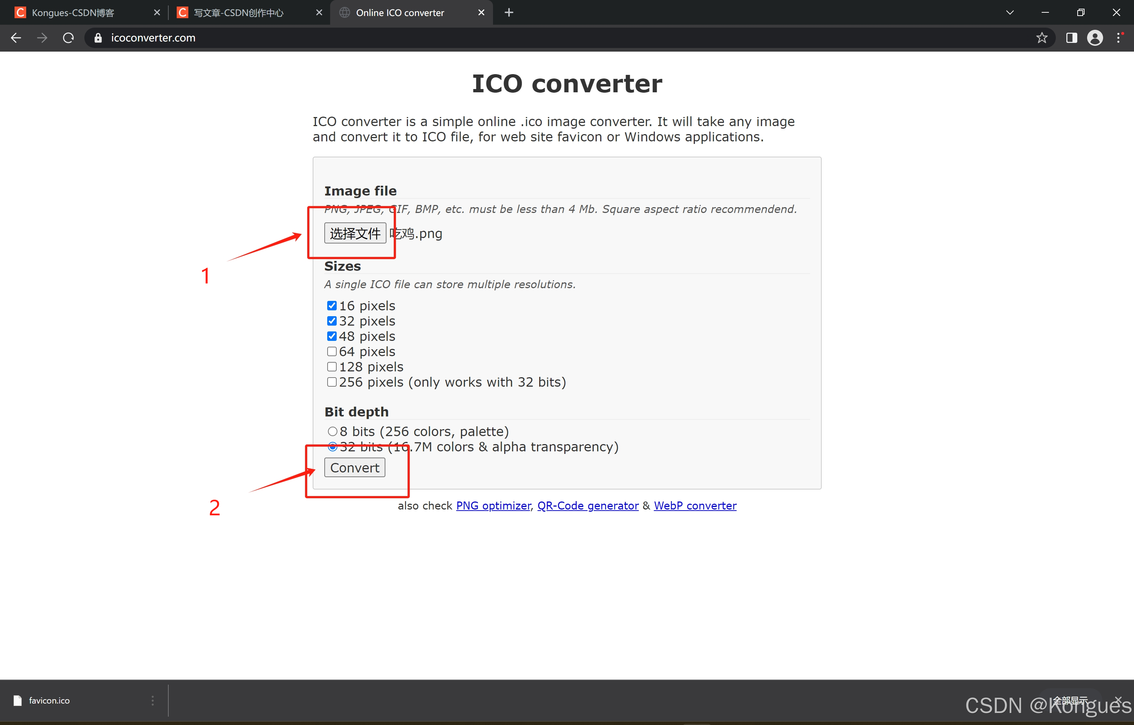Open the side panel icon next to bookmark
This screenshot has width=1134, height=725.
tap(1071, 38)
